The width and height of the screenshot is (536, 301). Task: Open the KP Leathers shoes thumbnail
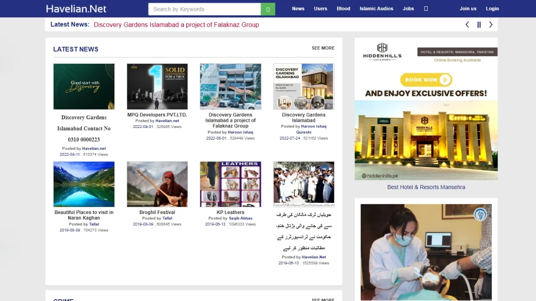230,184
